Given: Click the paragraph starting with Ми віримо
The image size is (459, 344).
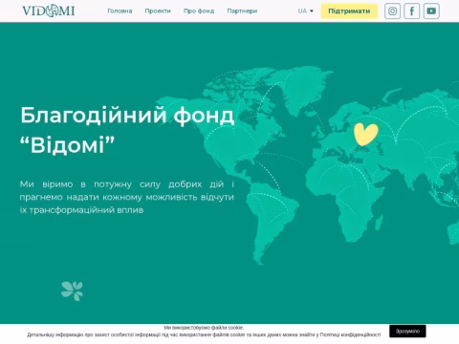Looking at the screenshot, I should (127, 197).
